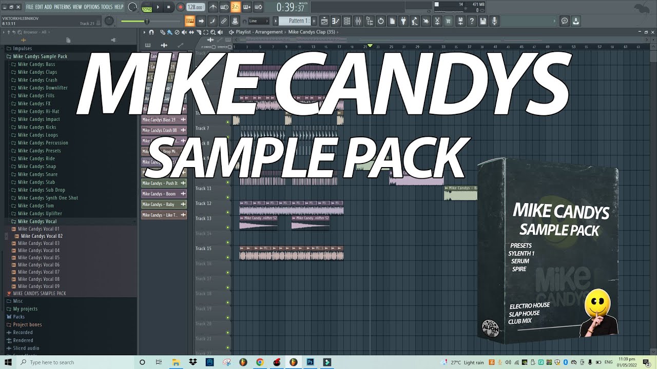Toggle Pat/Song mode switch
Image resolution: width=657 pixels, height=369 pixels.
[x=147, y=7]
